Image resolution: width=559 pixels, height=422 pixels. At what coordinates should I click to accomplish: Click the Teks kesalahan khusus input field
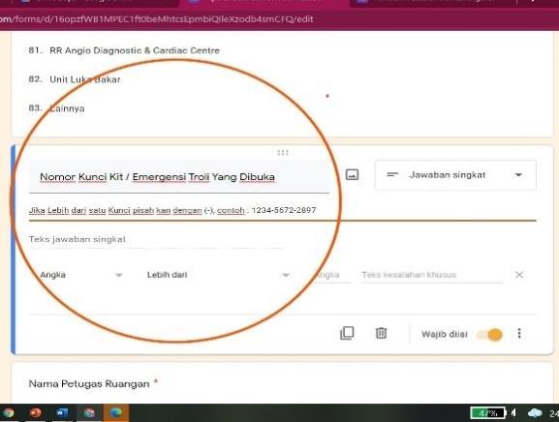point(432,275)
